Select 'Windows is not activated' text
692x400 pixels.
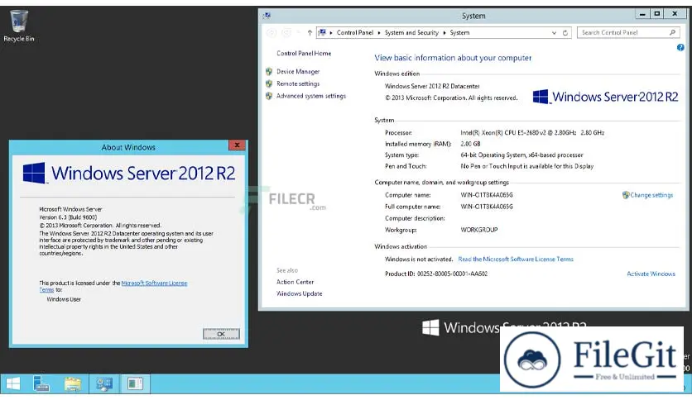(x=419, y=259)
